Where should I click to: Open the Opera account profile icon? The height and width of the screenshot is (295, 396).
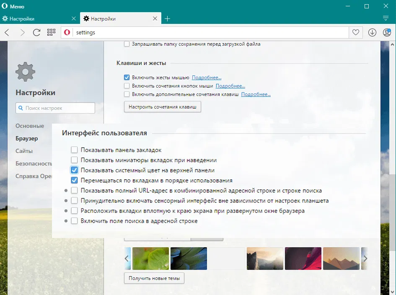click(387, 32)
